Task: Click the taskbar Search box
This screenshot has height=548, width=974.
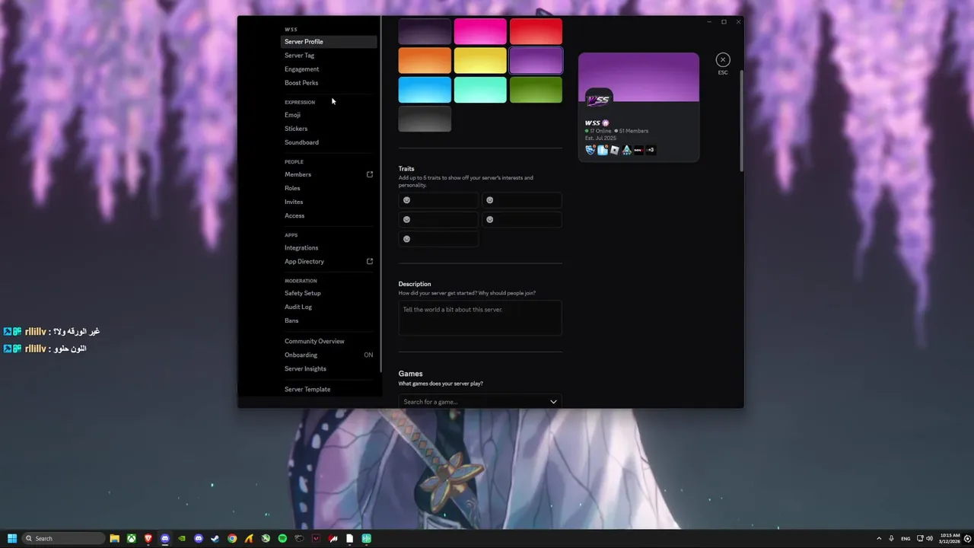Action: 64,538
